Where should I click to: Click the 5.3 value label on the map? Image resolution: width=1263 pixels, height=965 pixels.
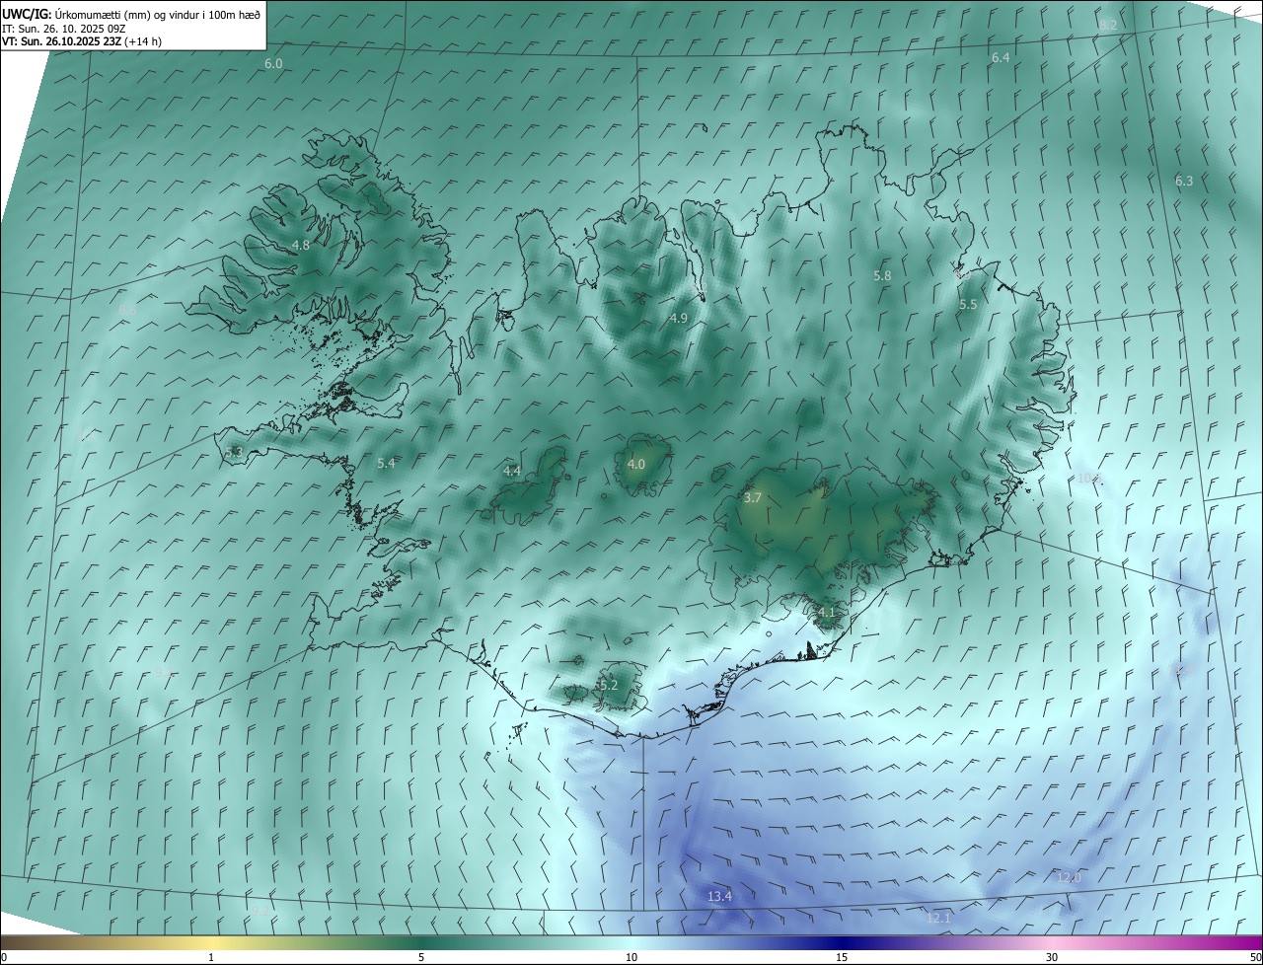pyautogui.click(x=234, y=453)
